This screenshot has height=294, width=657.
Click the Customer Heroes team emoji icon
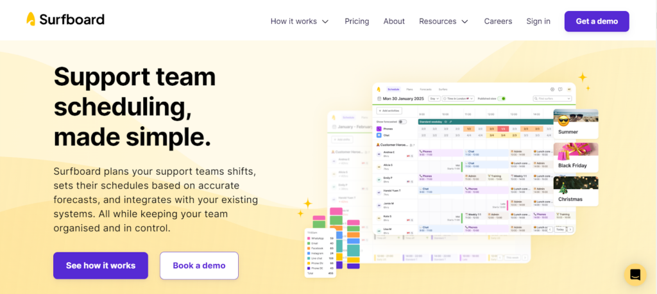[377, 145]
